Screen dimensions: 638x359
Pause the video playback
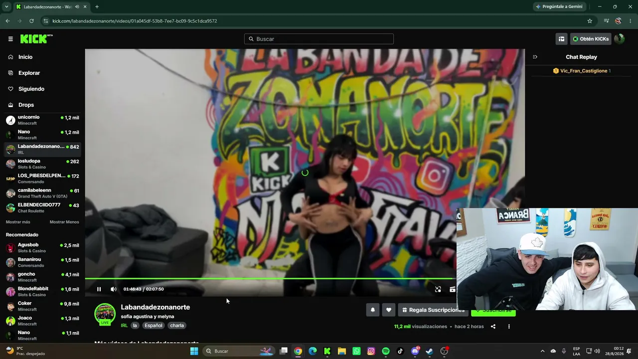click(x=99, y=289)
